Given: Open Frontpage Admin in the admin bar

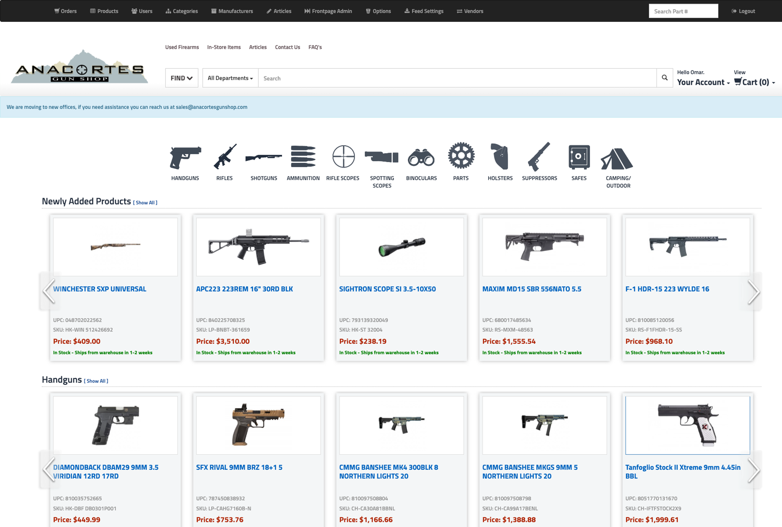Looking at the screenshot, I should tap(328, 11).
